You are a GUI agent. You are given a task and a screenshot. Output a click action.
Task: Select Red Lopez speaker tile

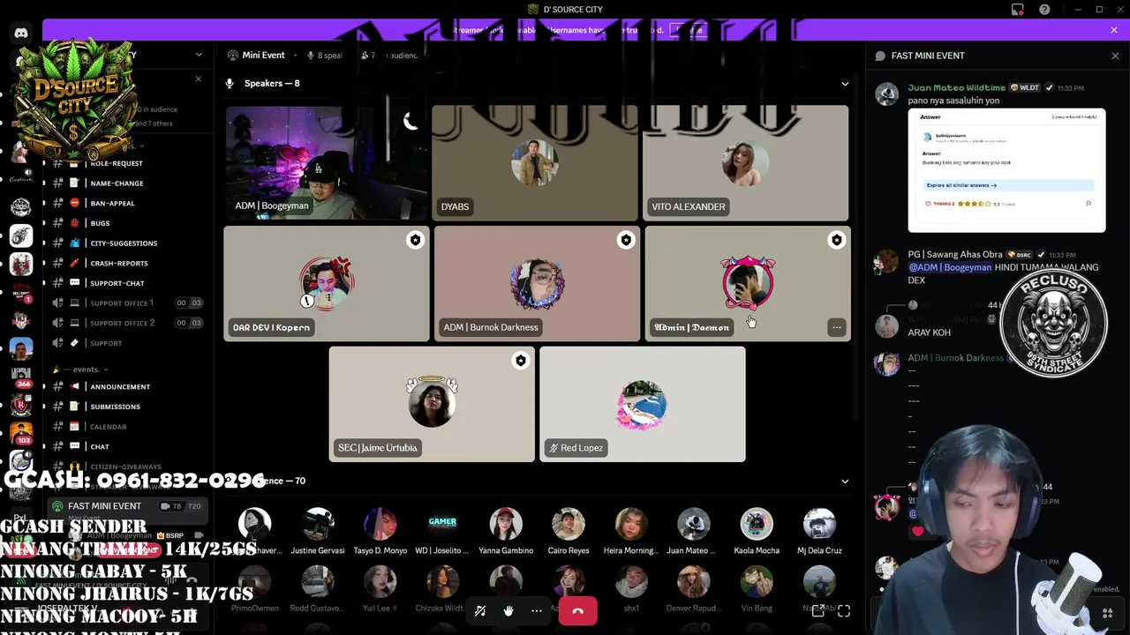click(x=643, y=404)
